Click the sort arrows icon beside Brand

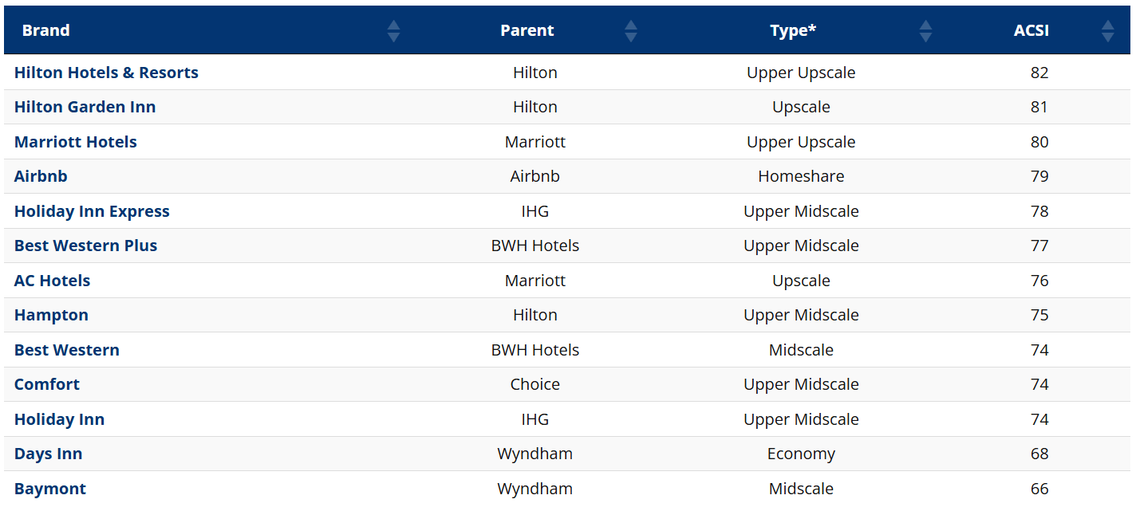click(393, 31)
